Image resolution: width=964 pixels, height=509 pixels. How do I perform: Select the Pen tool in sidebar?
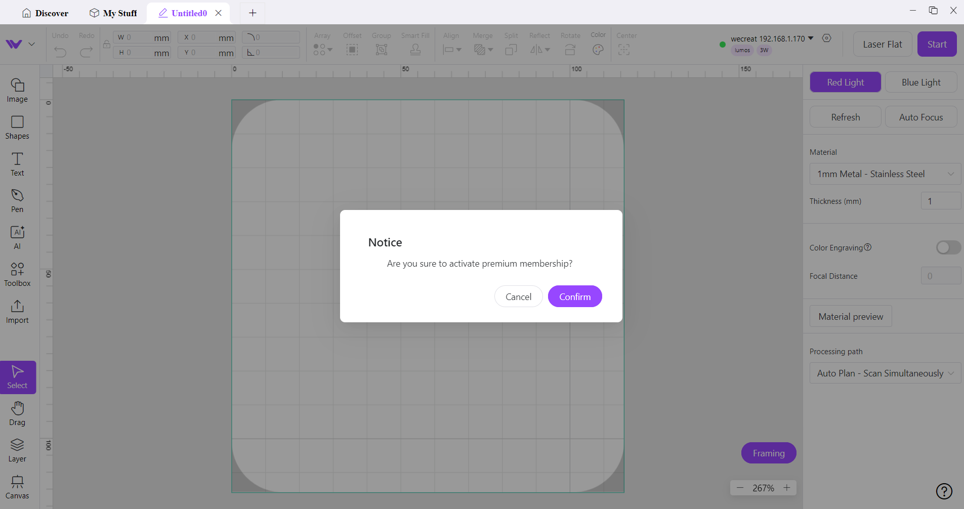pyautogui.click(x=17, y=200)
